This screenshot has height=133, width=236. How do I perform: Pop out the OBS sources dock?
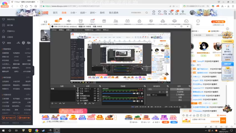click(x=100, y=86)
